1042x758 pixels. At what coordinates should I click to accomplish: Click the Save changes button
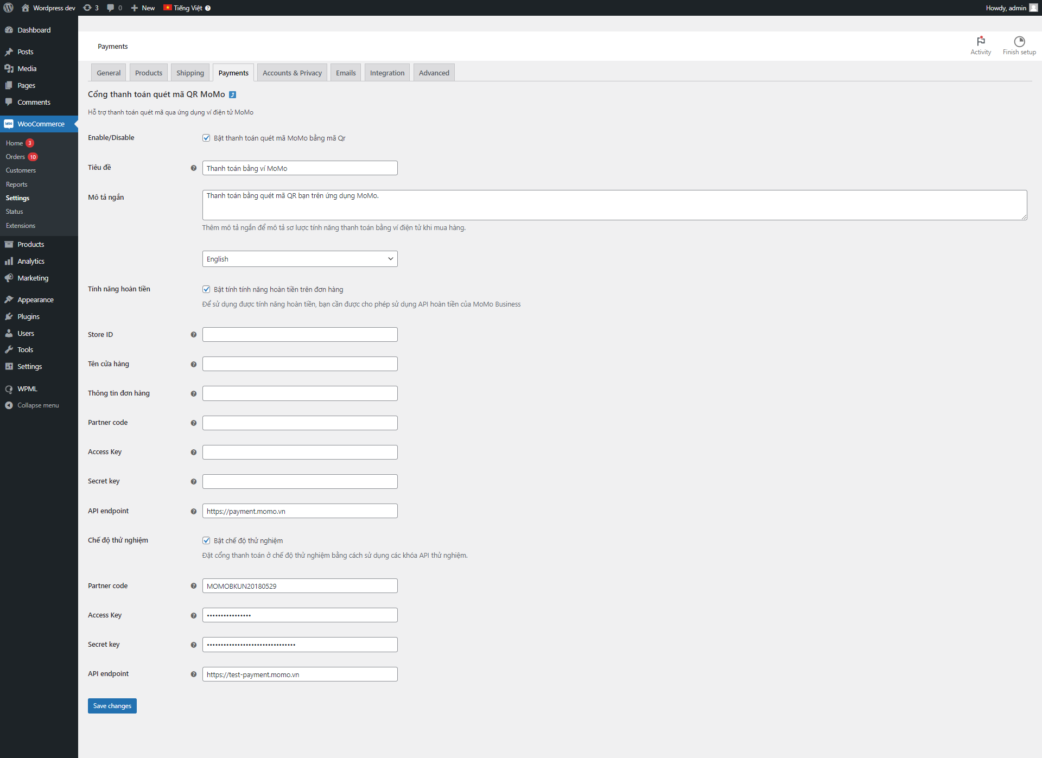112,705
